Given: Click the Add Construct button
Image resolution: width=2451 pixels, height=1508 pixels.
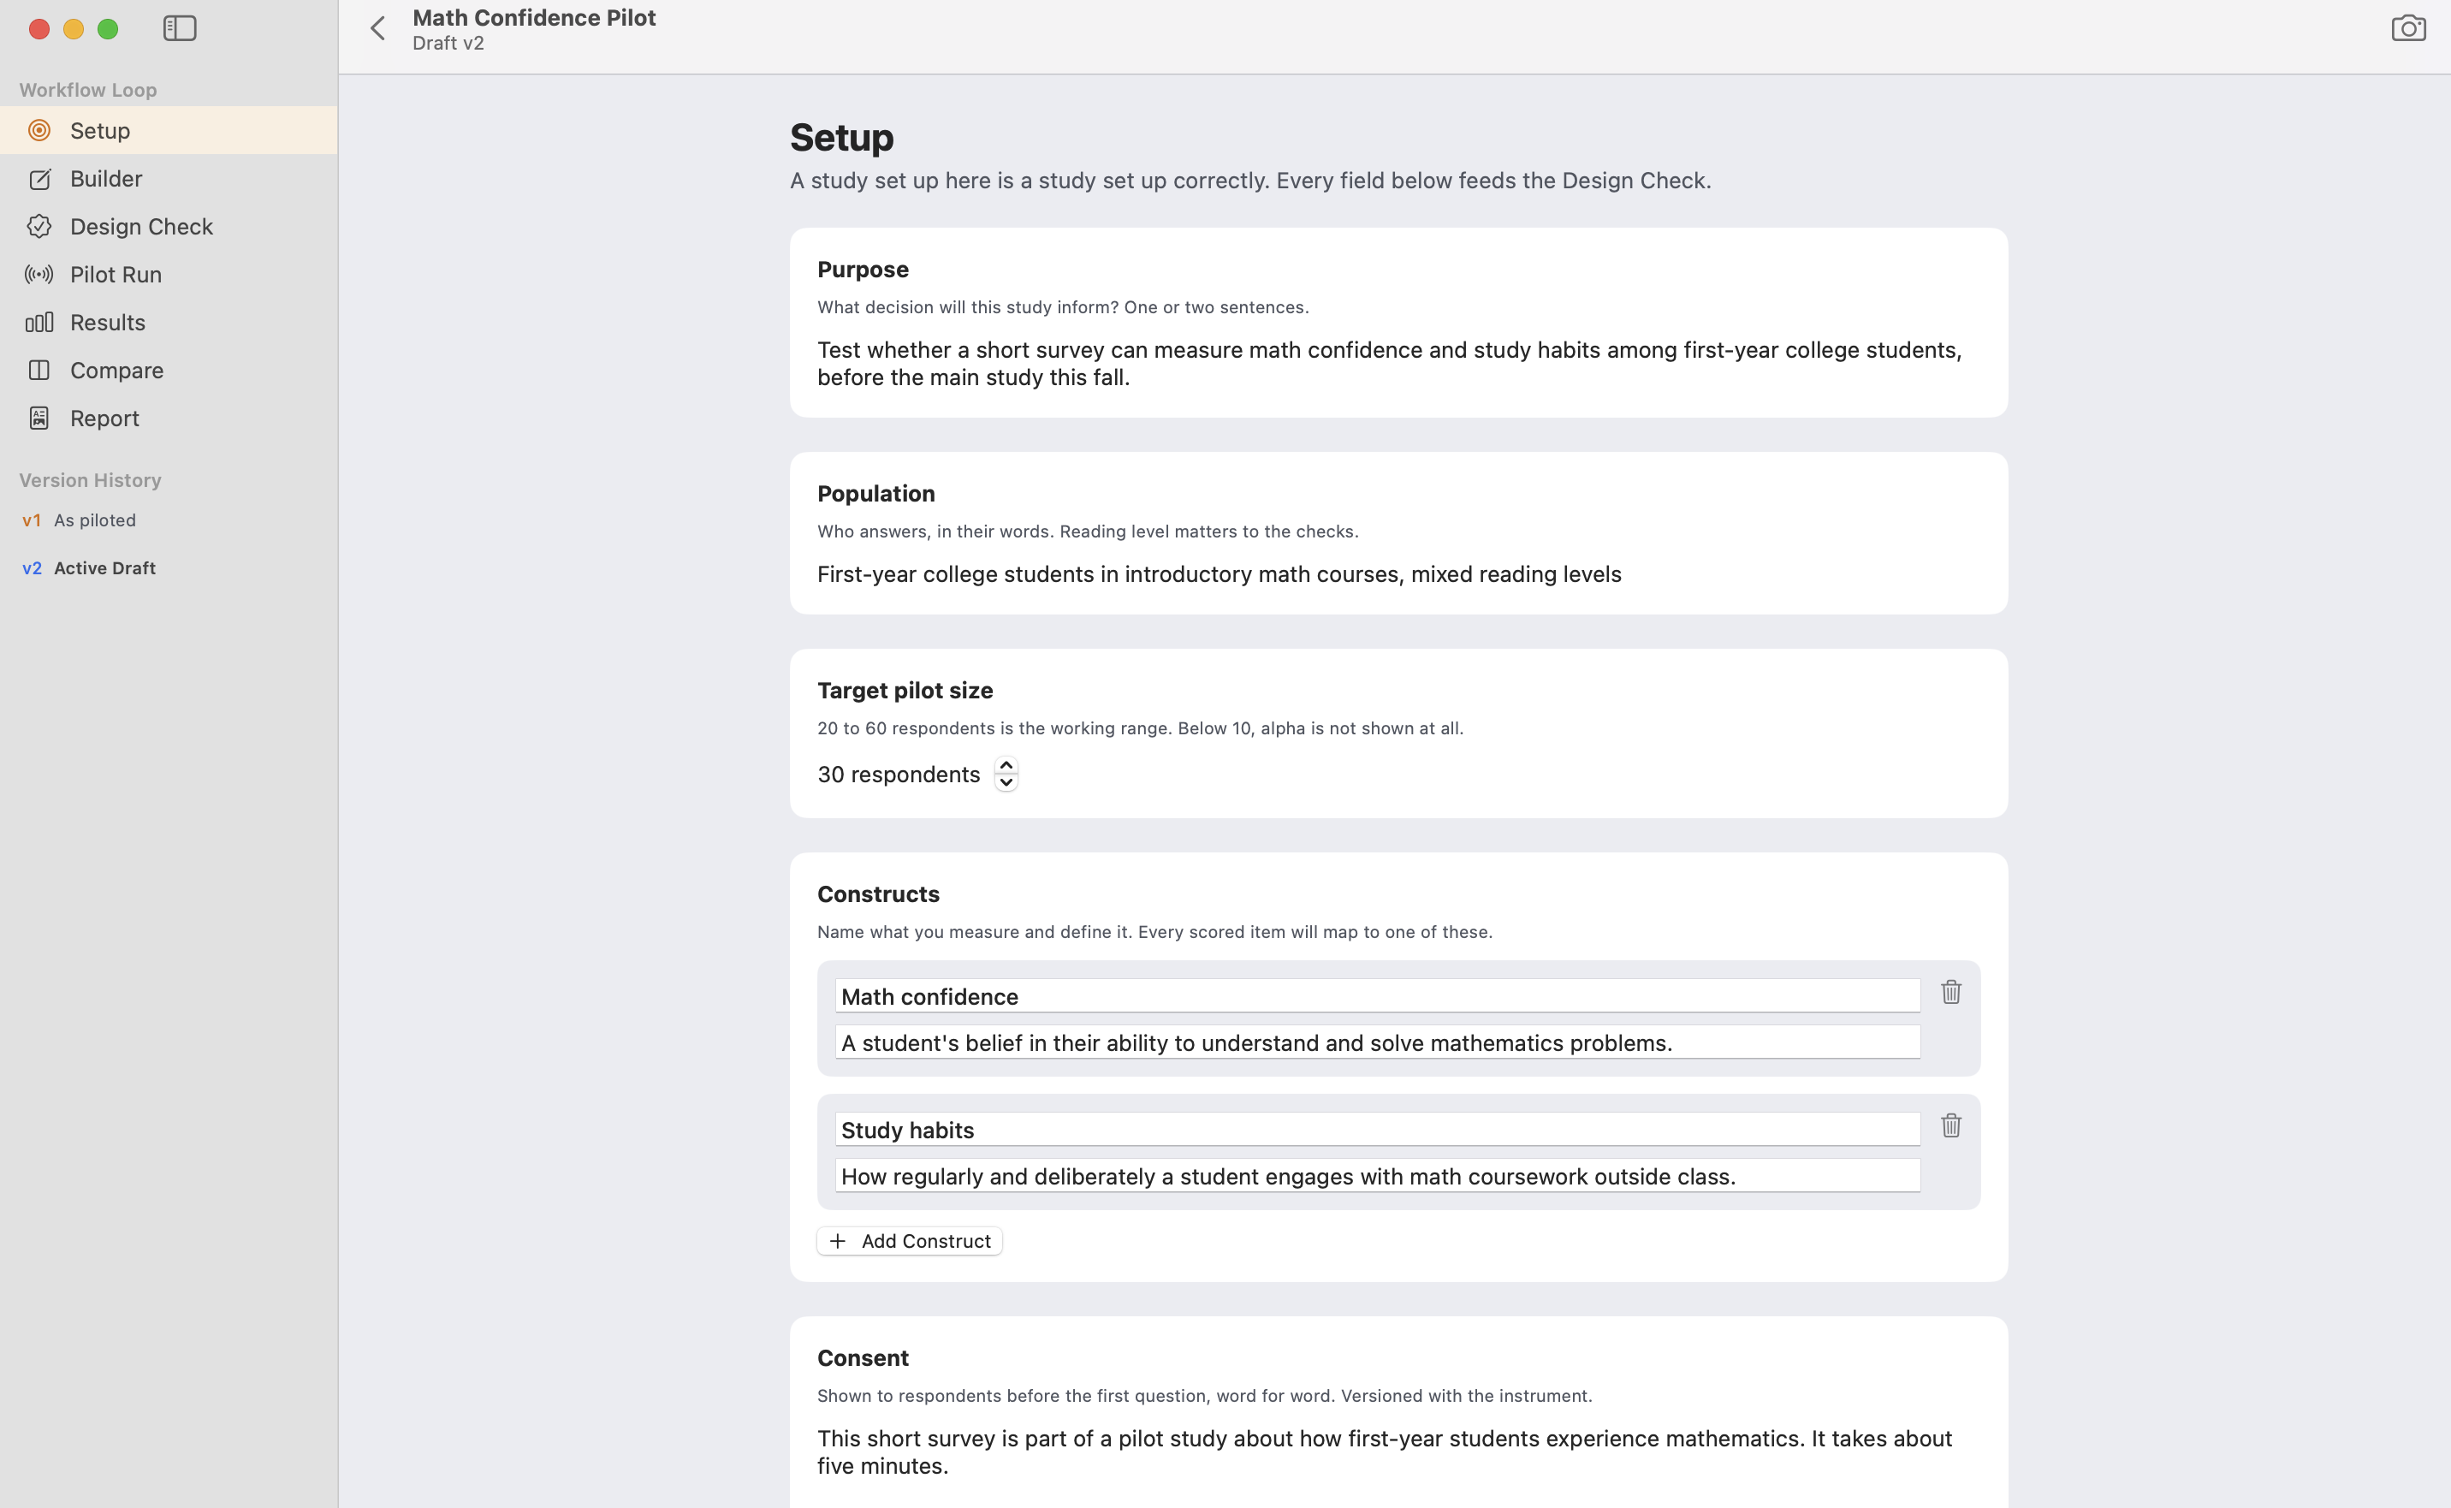Looking at the screenshot, I should (x=910, y=1242).
